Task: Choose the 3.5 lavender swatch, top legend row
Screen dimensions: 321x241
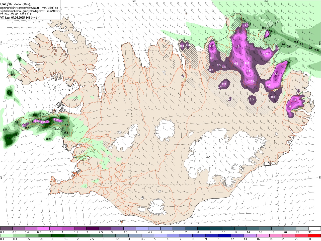Action: point(129,229)
